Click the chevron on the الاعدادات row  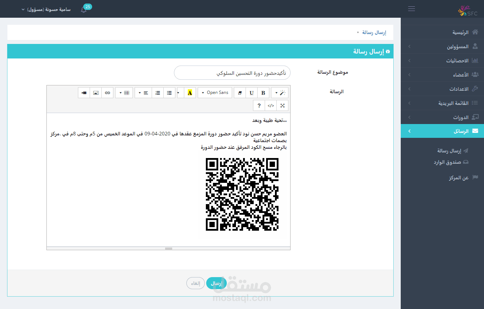pyautogui.click(x=410, y=89)
